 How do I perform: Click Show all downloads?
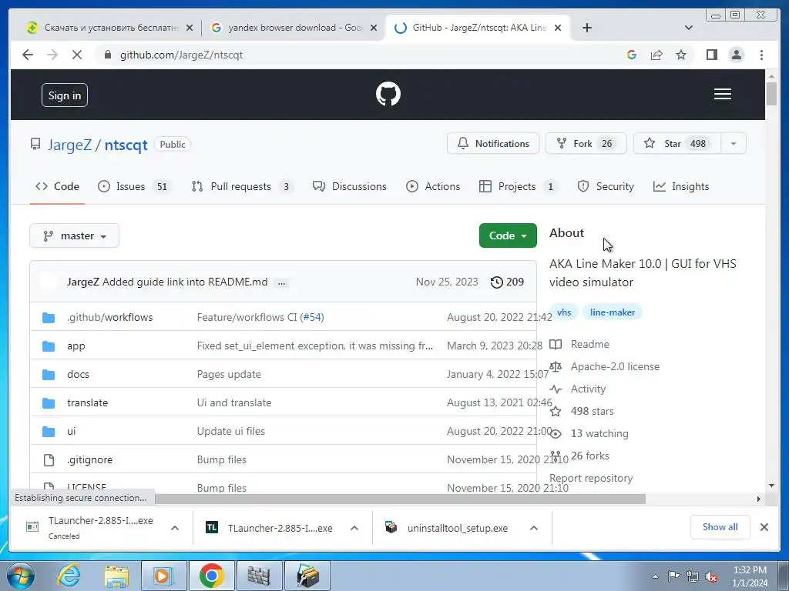[720, 527]
